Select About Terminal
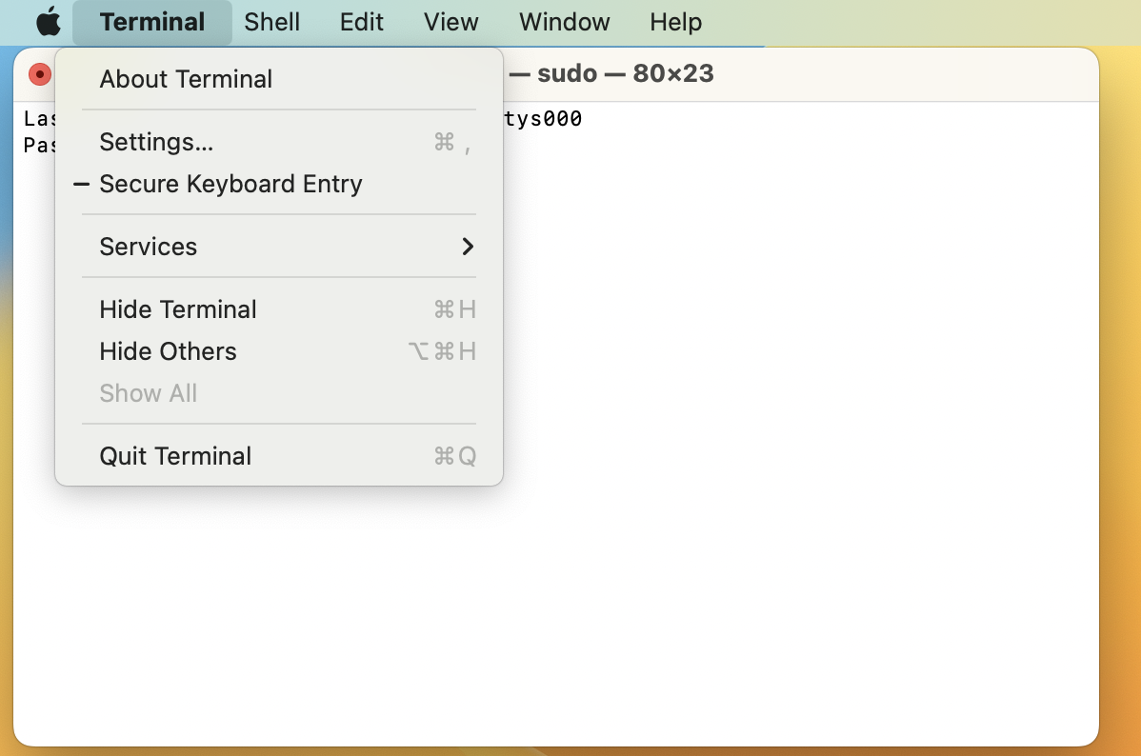Image resolution: width=1141 pixels, height=756 pixels. click(185, 79)
